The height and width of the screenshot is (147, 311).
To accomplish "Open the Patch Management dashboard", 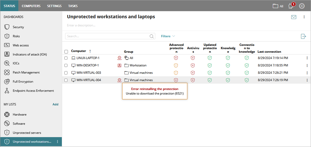I will 26,72.
